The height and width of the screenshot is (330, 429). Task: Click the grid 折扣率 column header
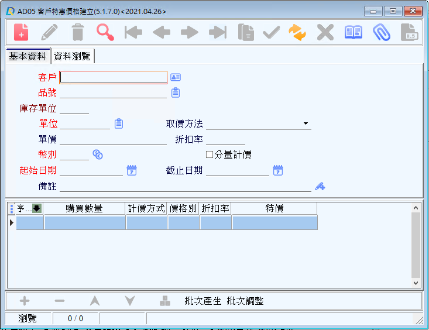click(215, 208)
